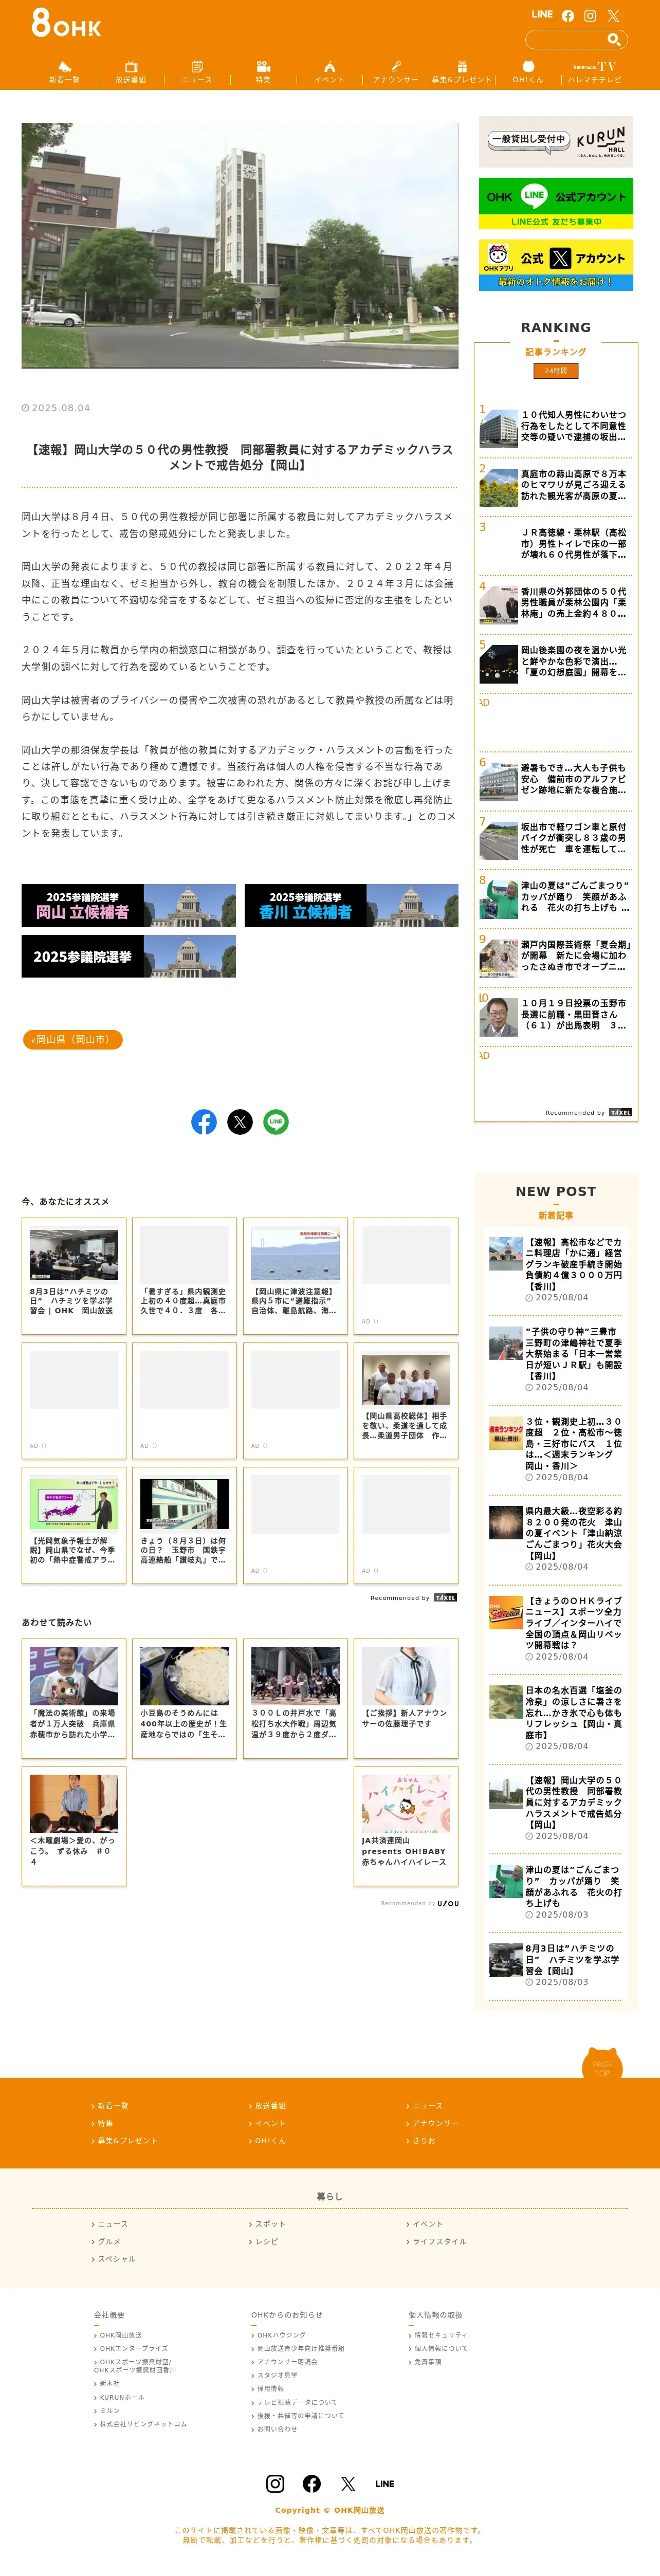Open LINE link in header top right
Viewport: 660px width, 2576px height.
coord(541,15)
